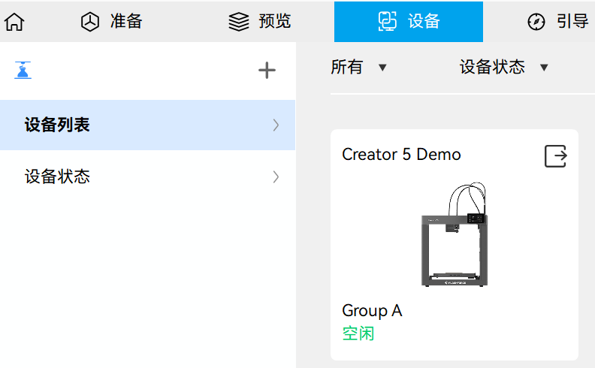Open 设备状态 in the sidebar

[x=147, y=176]
